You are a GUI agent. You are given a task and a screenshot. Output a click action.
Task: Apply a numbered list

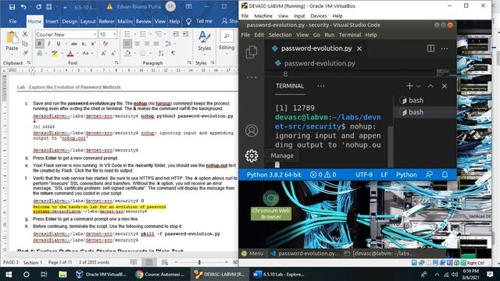click(142, 34)
